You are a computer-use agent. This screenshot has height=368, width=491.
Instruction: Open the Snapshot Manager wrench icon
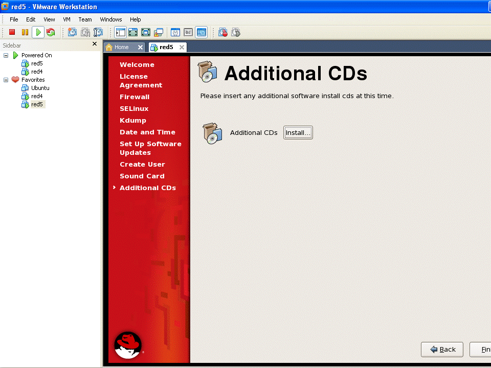pyautogui.click(x=98, y=32)
